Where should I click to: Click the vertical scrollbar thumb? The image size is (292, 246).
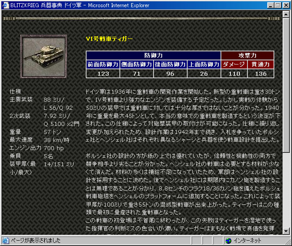[286, 85]
